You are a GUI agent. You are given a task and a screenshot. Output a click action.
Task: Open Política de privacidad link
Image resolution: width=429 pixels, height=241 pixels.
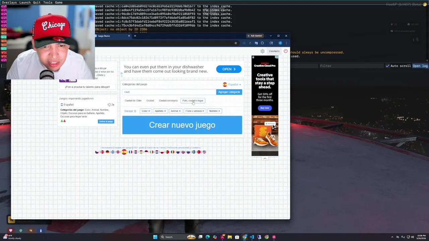178,148
